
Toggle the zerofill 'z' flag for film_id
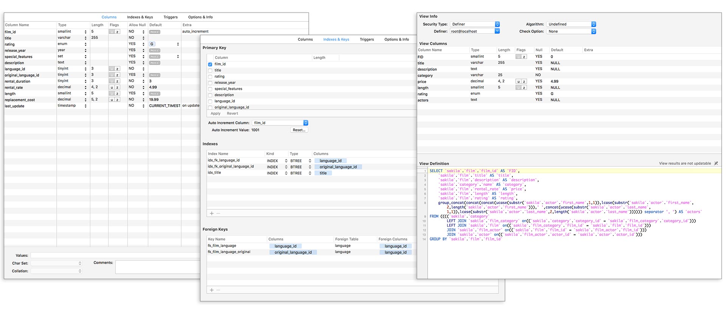pyautogui.click(x=117, y=32)
